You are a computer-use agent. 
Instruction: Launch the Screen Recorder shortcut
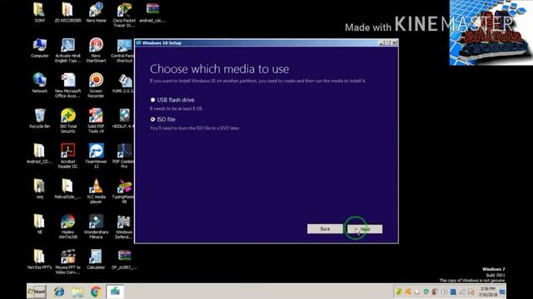96,86
